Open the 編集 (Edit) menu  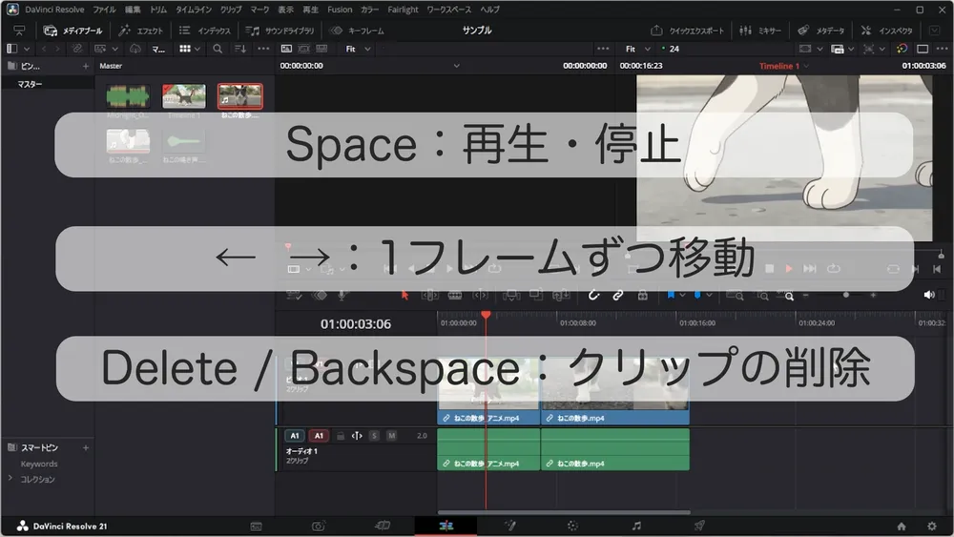(133, 10)
